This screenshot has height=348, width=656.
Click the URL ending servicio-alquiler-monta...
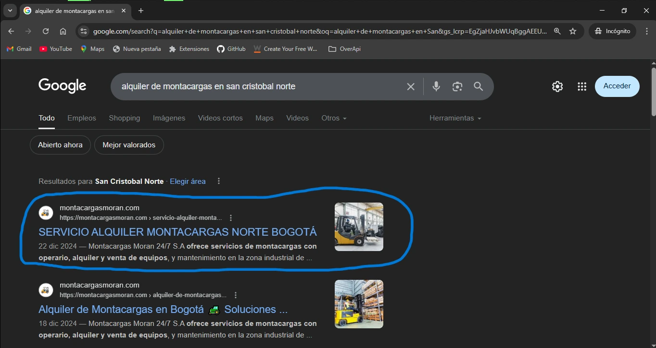pyautogui.click(x=141, y=218)
